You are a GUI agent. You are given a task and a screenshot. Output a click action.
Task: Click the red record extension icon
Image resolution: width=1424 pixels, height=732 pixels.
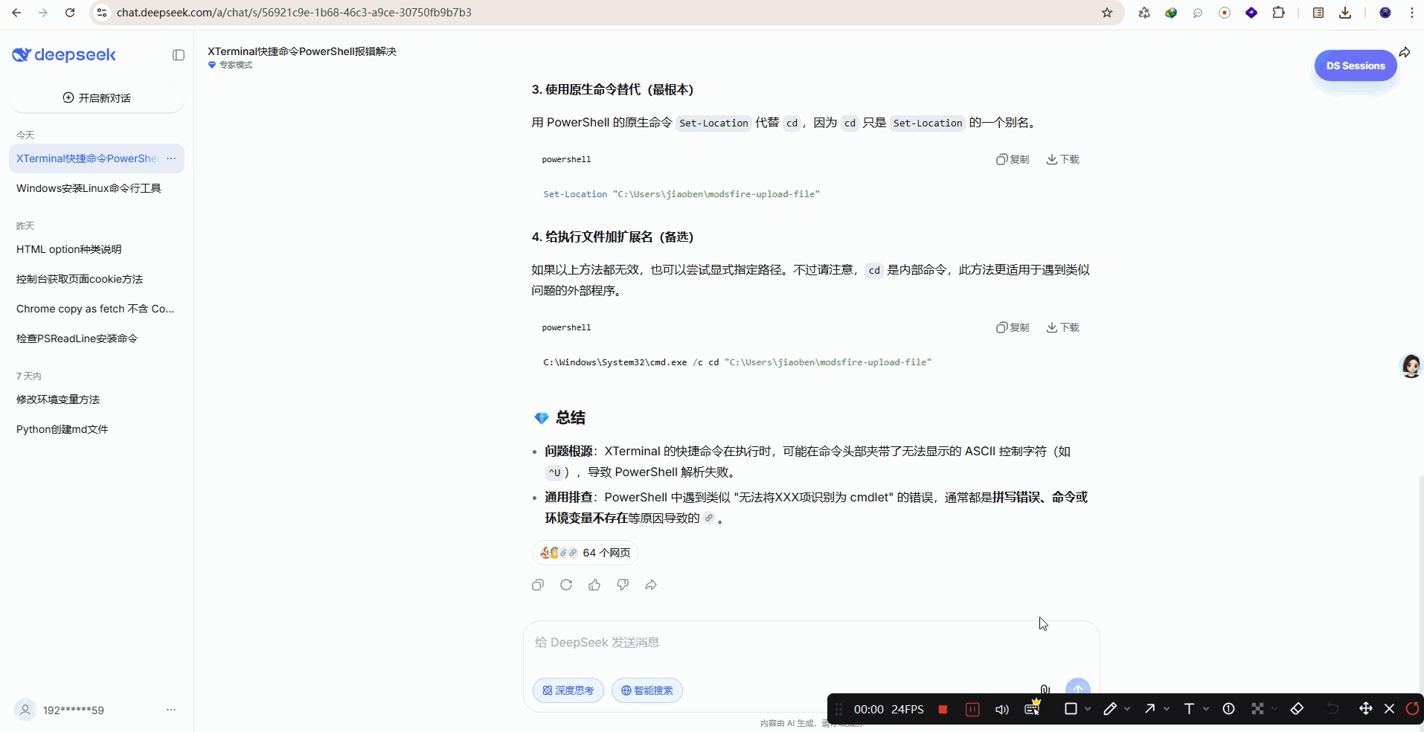pos(1225,13)
